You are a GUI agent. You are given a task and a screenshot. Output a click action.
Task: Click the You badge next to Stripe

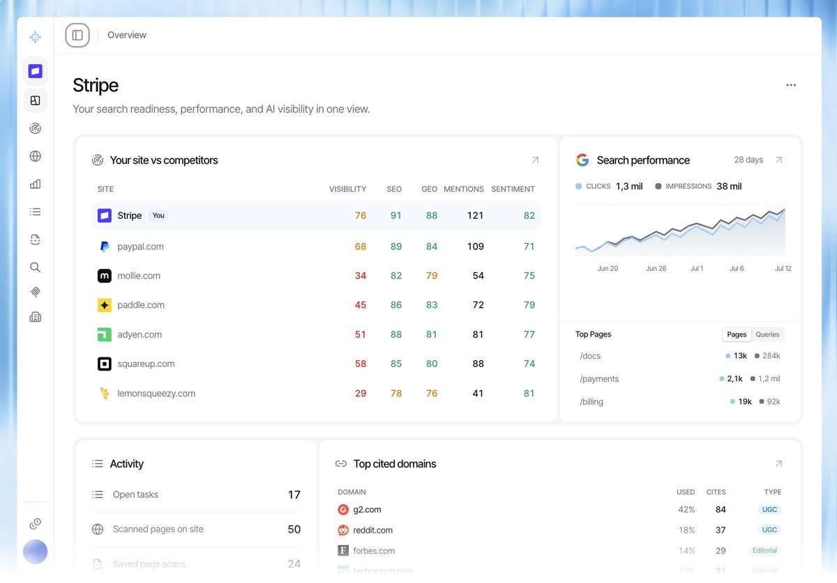pyautogui.click(x=158, y=216)
